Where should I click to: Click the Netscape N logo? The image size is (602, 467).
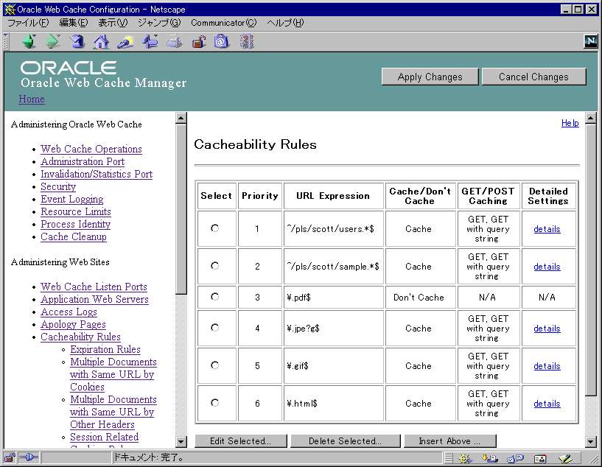tap(590, 41)
